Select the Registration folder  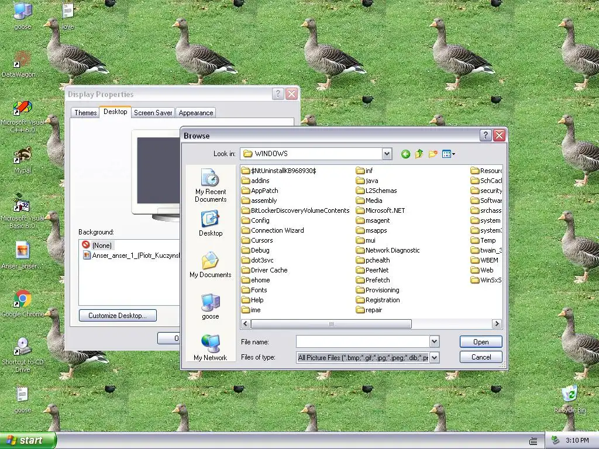[378, 300]
